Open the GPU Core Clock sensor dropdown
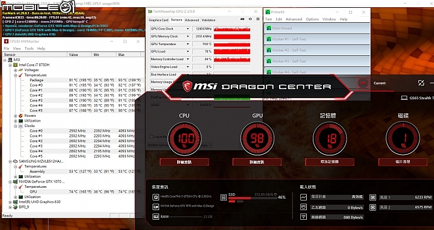434x230 pixels. (x=187, y=29)
